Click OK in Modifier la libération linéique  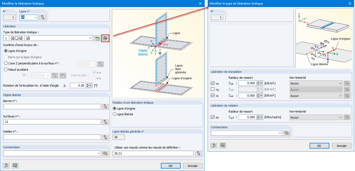(170, 166)
